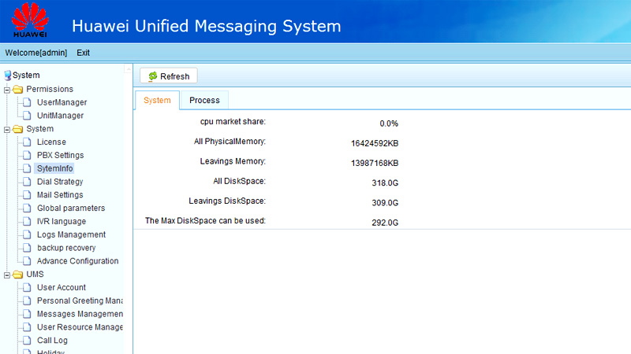Click the Huawei Unified Messaging System title

(x=206, y=26)
